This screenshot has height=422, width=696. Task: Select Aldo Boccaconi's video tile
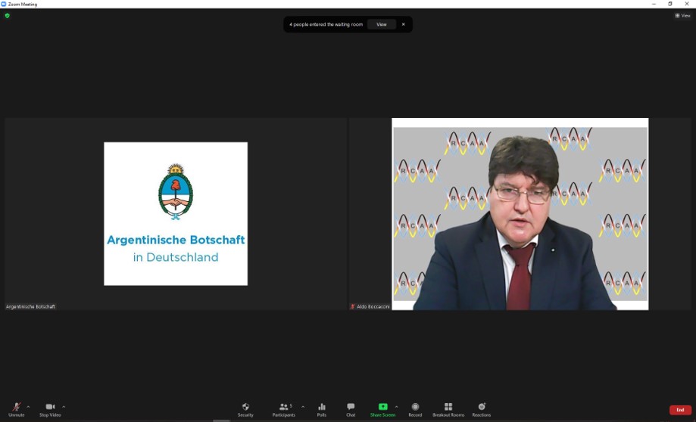520,214
